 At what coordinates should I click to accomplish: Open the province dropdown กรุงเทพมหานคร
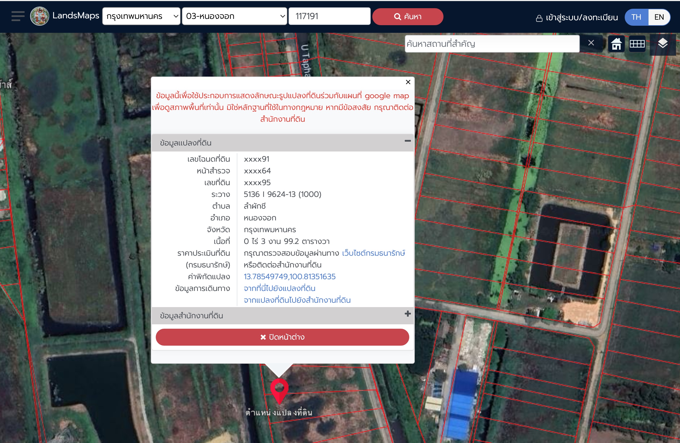click(x=142, y=16)
